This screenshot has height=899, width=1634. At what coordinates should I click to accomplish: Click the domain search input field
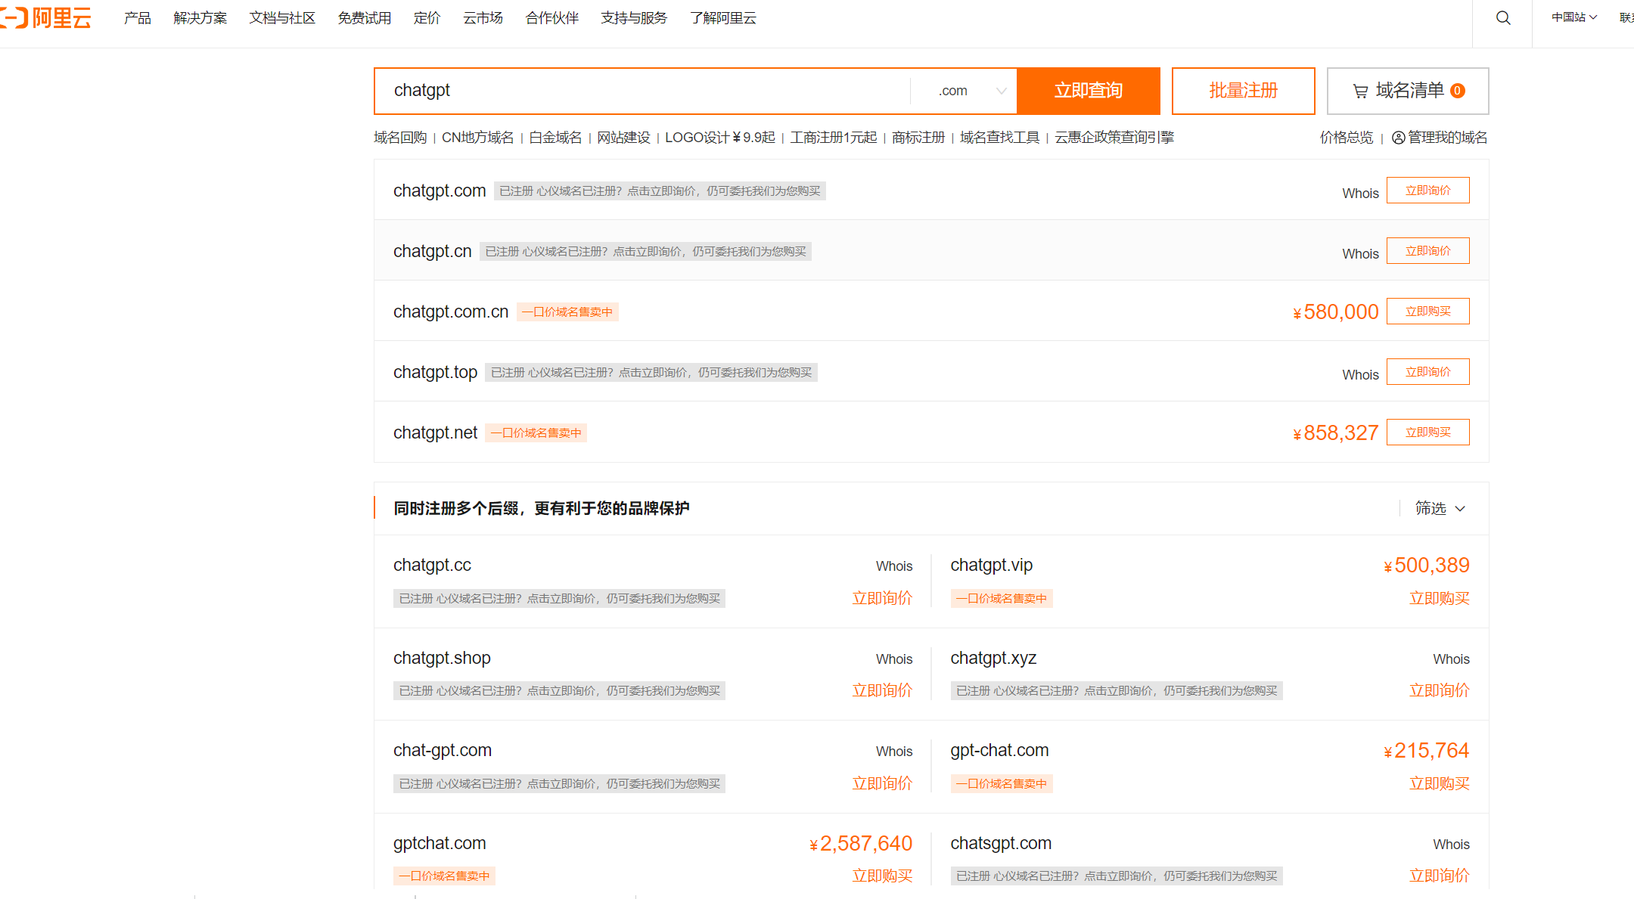click(643, 91)
